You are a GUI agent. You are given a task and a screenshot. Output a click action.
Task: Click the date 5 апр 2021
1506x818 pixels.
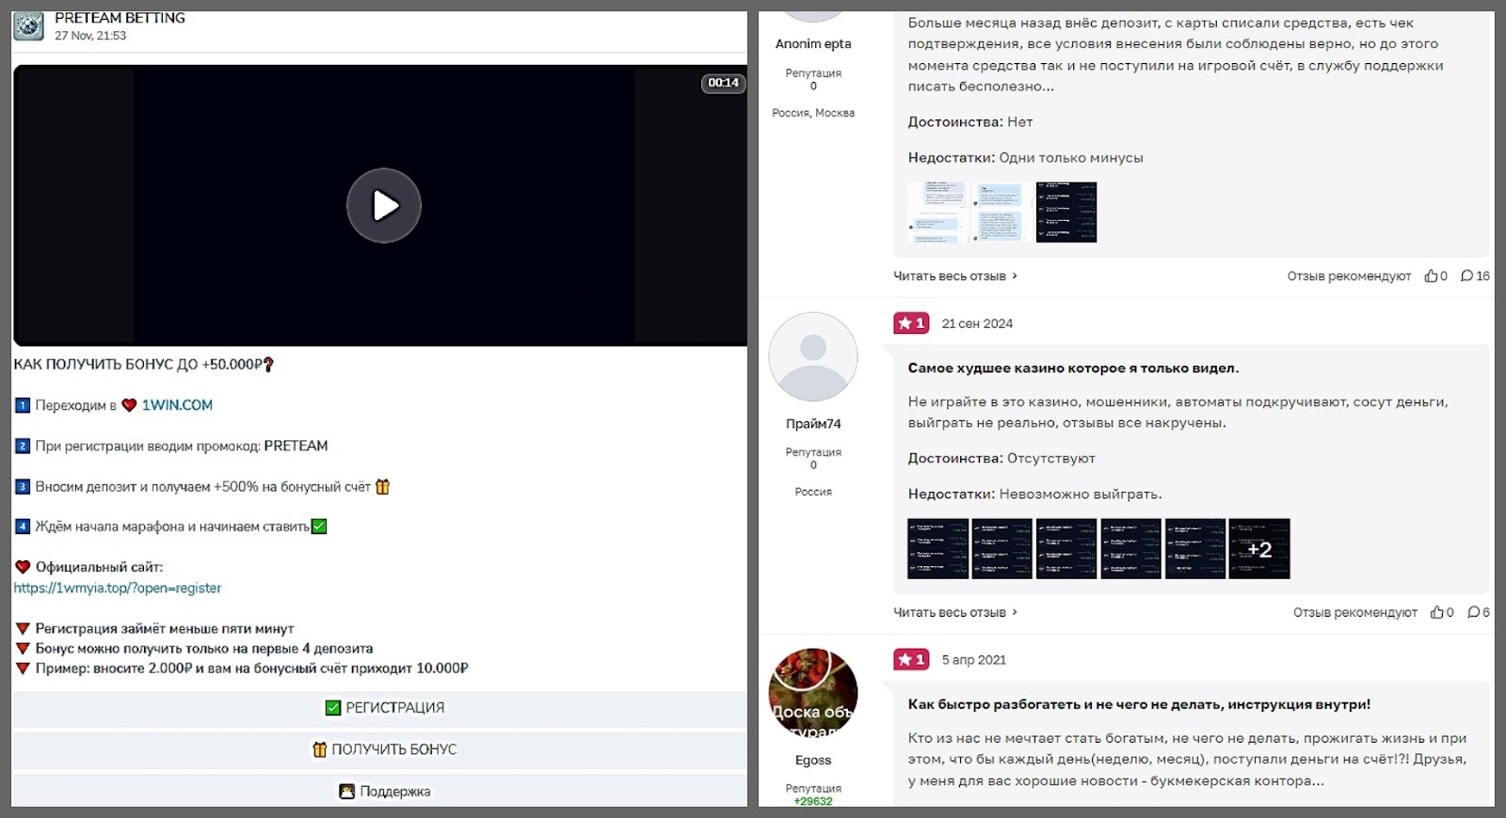tap(973, 660)
